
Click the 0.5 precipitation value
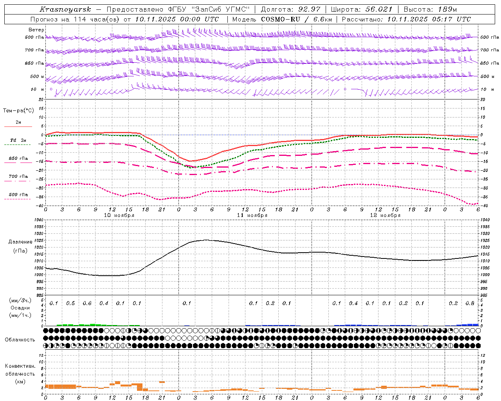70,303
